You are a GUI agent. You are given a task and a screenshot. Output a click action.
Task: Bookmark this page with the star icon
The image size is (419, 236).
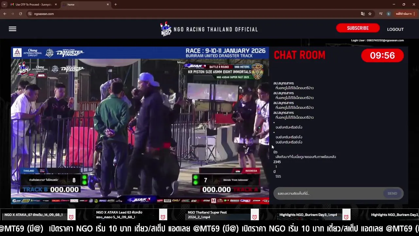(x=370, y=14)
